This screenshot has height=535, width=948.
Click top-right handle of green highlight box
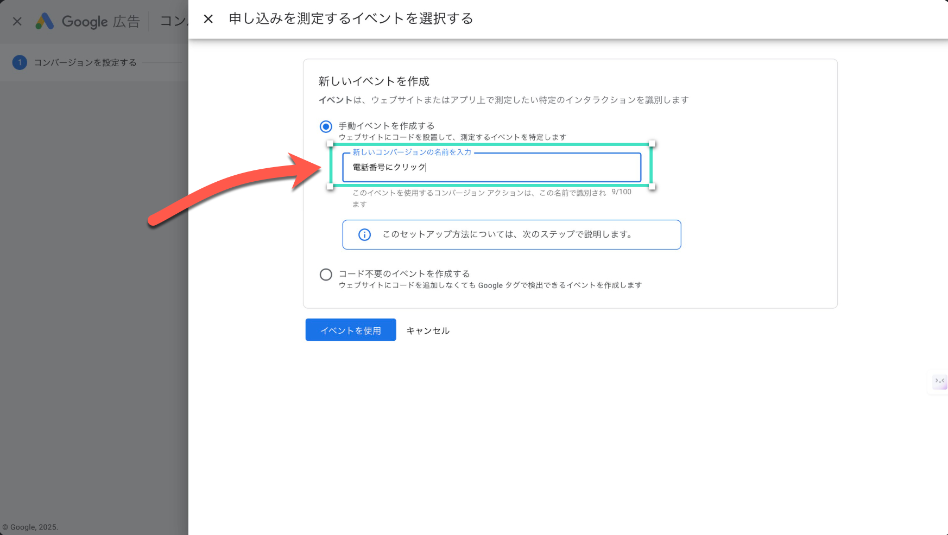click(x=652, y=144)
